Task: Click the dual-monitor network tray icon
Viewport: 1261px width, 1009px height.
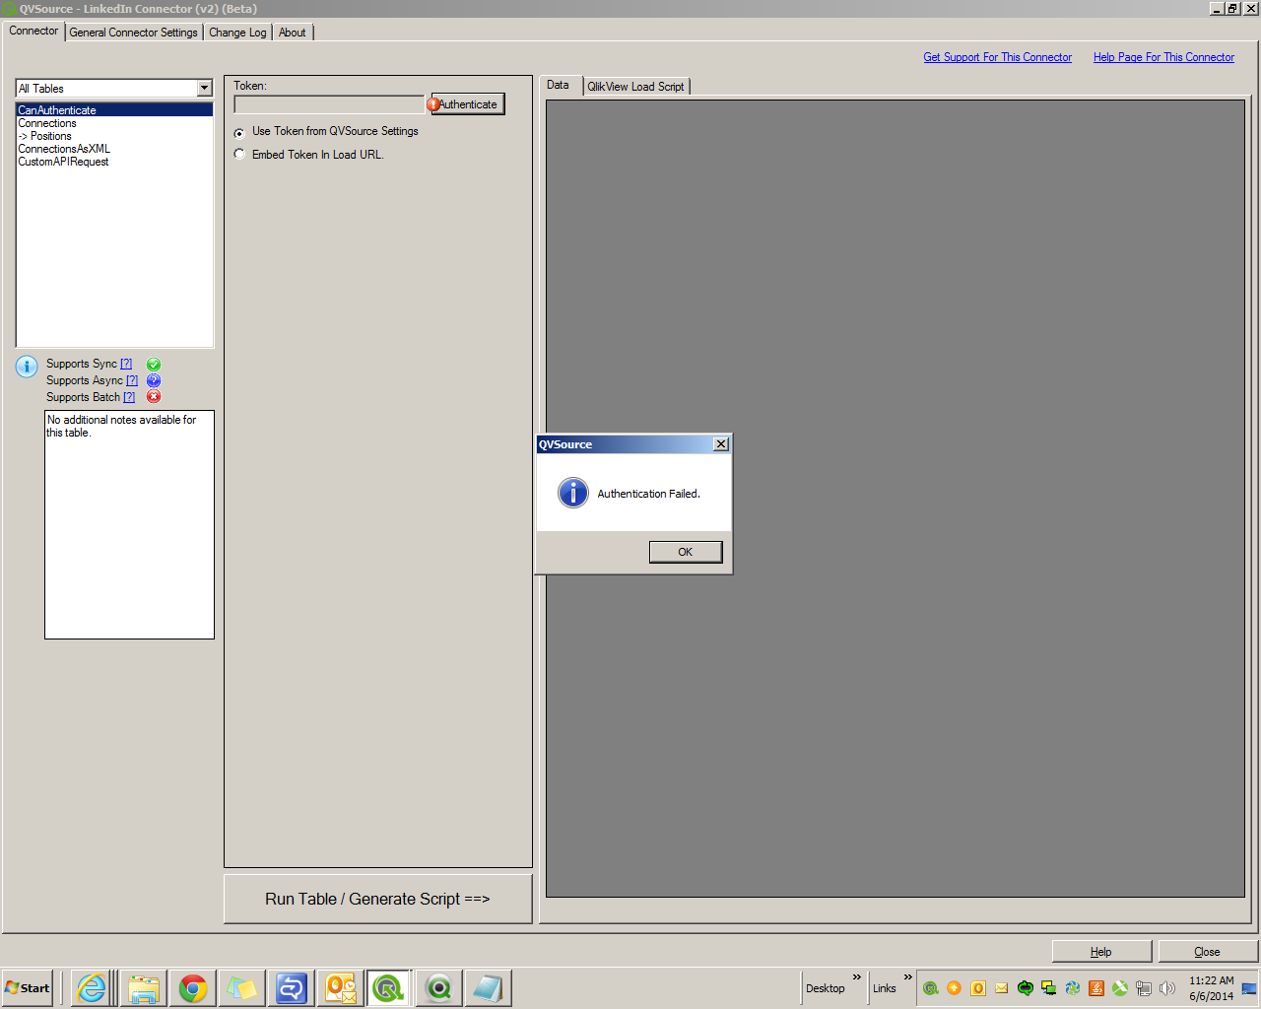Action: [1049, 988]
